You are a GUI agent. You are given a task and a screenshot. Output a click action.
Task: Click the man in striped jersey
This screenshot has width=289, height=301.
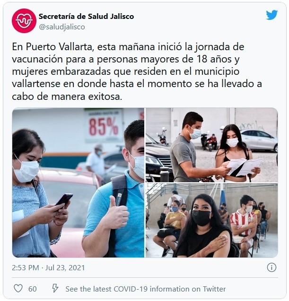pos(244,225)
